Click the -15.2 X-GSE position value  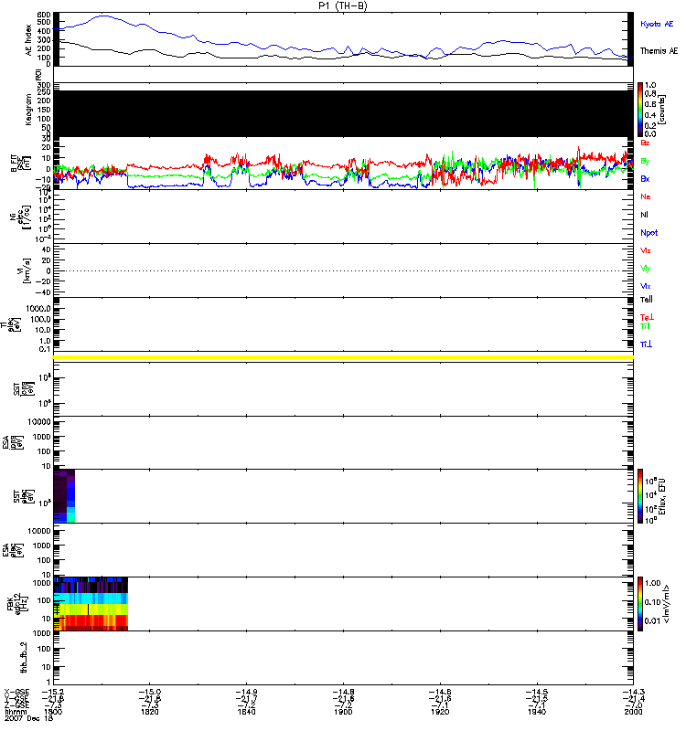[x=53, y=692]
